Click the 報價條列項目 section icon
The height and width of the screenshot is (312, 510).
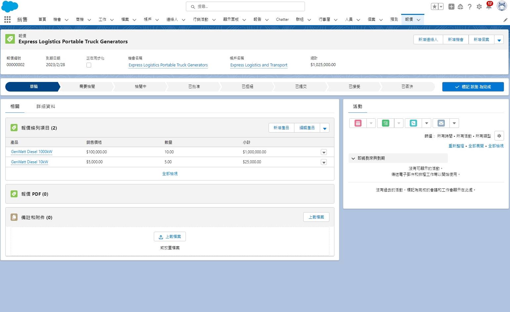14,128
